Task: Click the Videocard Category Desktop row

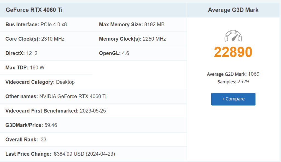Action: [40, 82]
